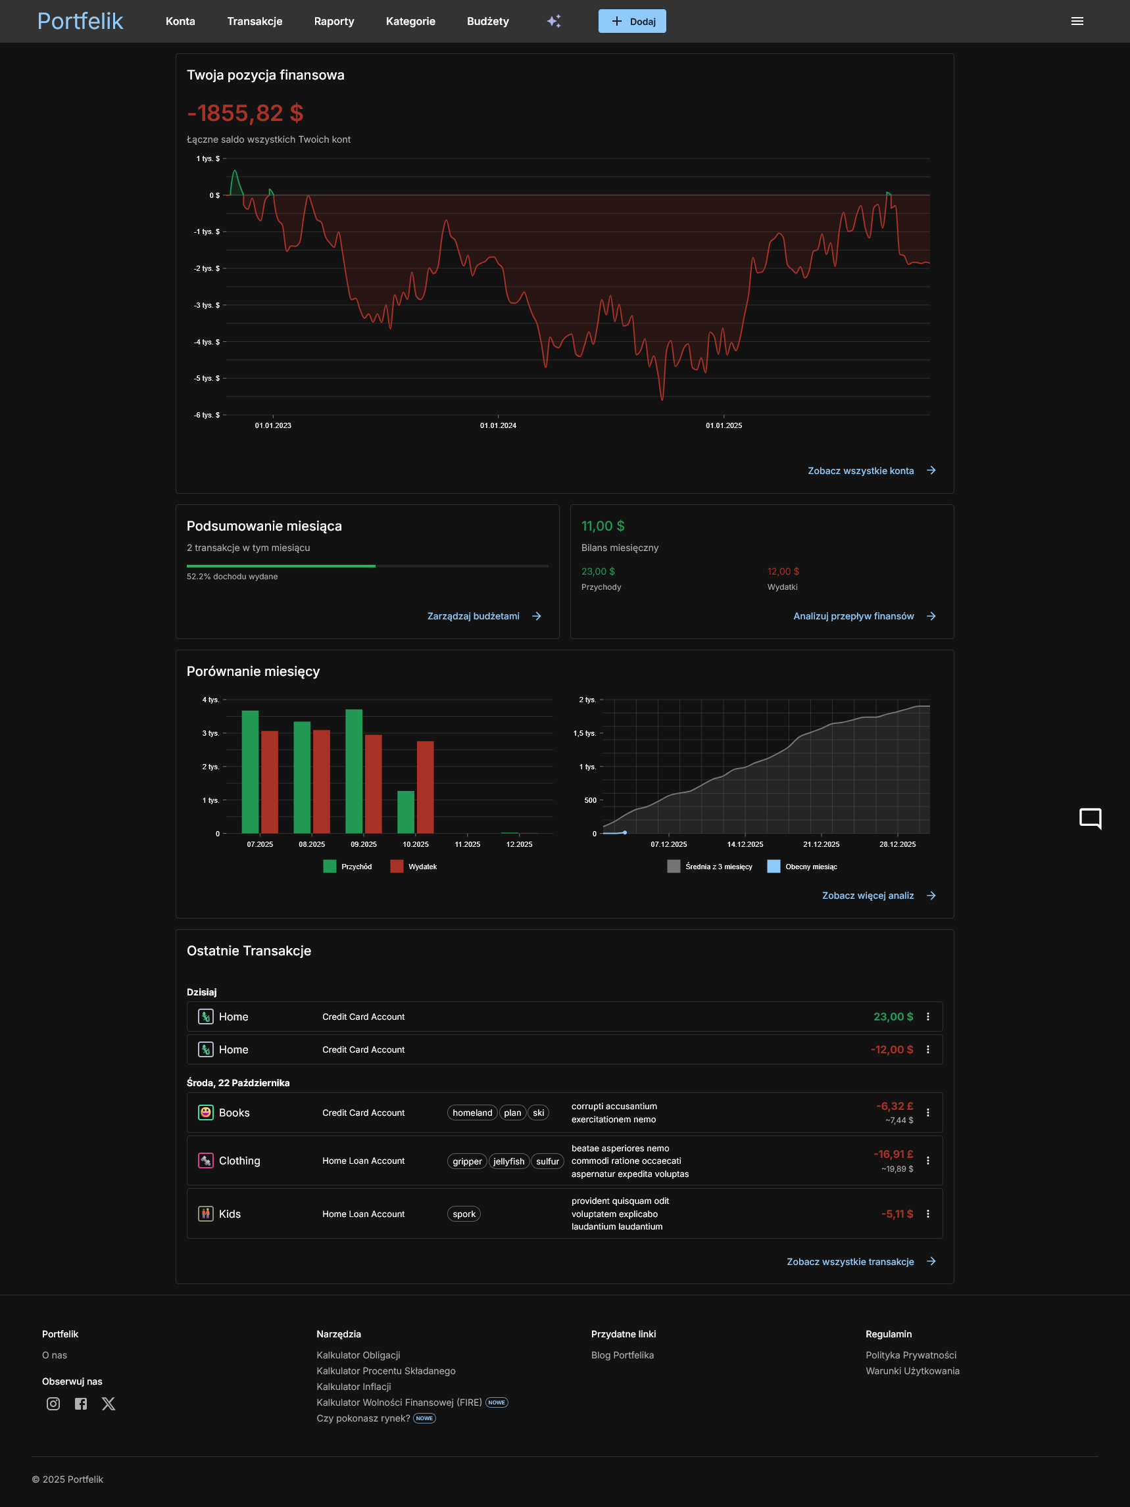Screen dimensions: 1130x1507
Task: Click the Books category icon
Action: click(205, 1112)
